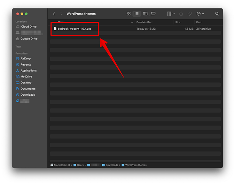The height and width of the screenshot is (184, 235).
Task: Open the ellipsis Action menu
Action: (200, 14)
